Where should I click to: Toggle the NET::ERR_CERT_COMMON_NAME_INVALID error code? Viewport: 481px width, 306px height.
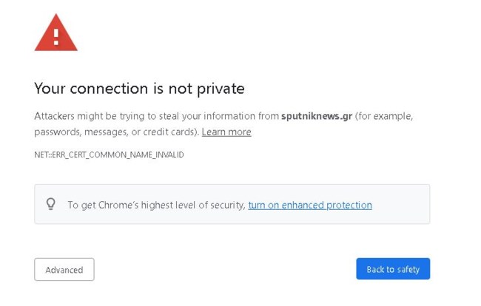[109, 154]
